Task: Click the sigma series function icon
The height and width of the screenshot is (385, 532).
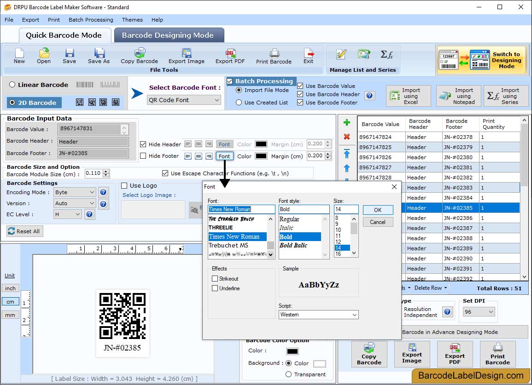Action: [386, 54]
